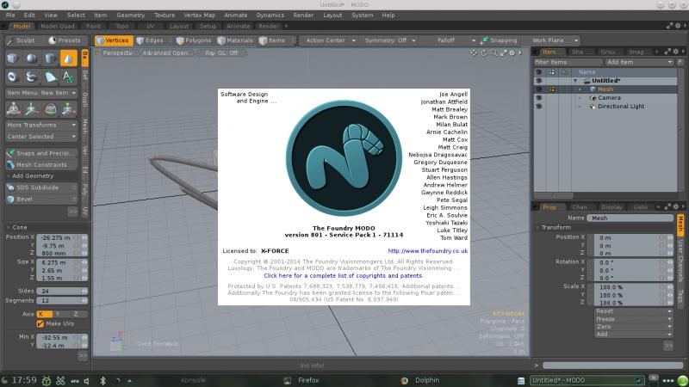The image size is (689, 387).
Task: Click the SDS Subdivide button
Action: pyautogui.click(x=41, y=187)
